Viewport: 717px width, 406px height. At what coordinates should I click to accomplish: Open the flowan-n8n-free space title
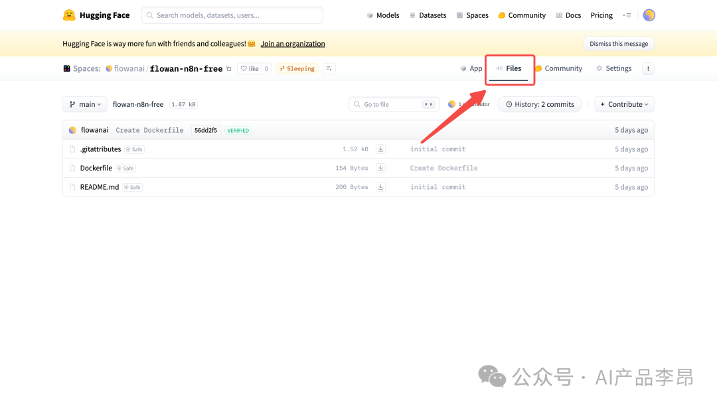186,68
